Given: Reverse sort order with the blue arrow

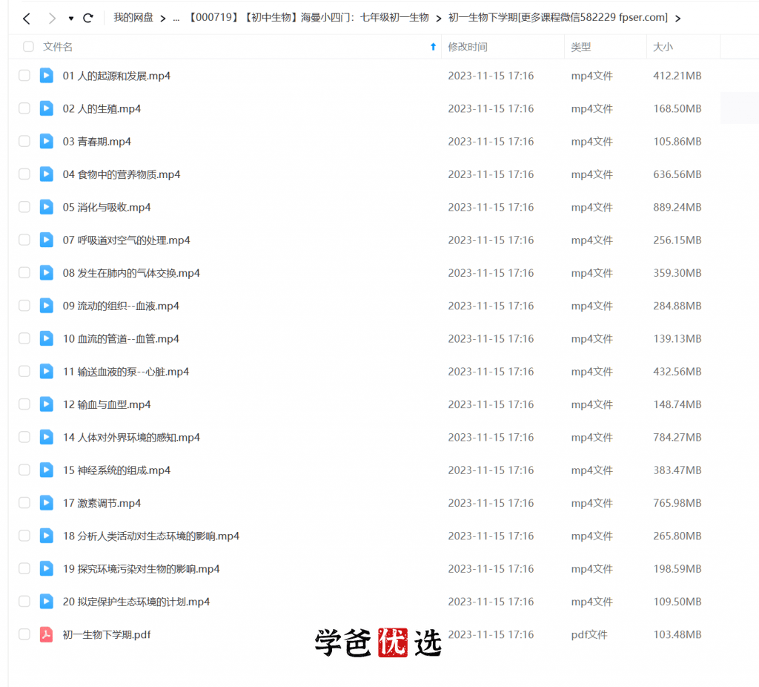Looking at the screenshot, I should (x=433, y=47).
